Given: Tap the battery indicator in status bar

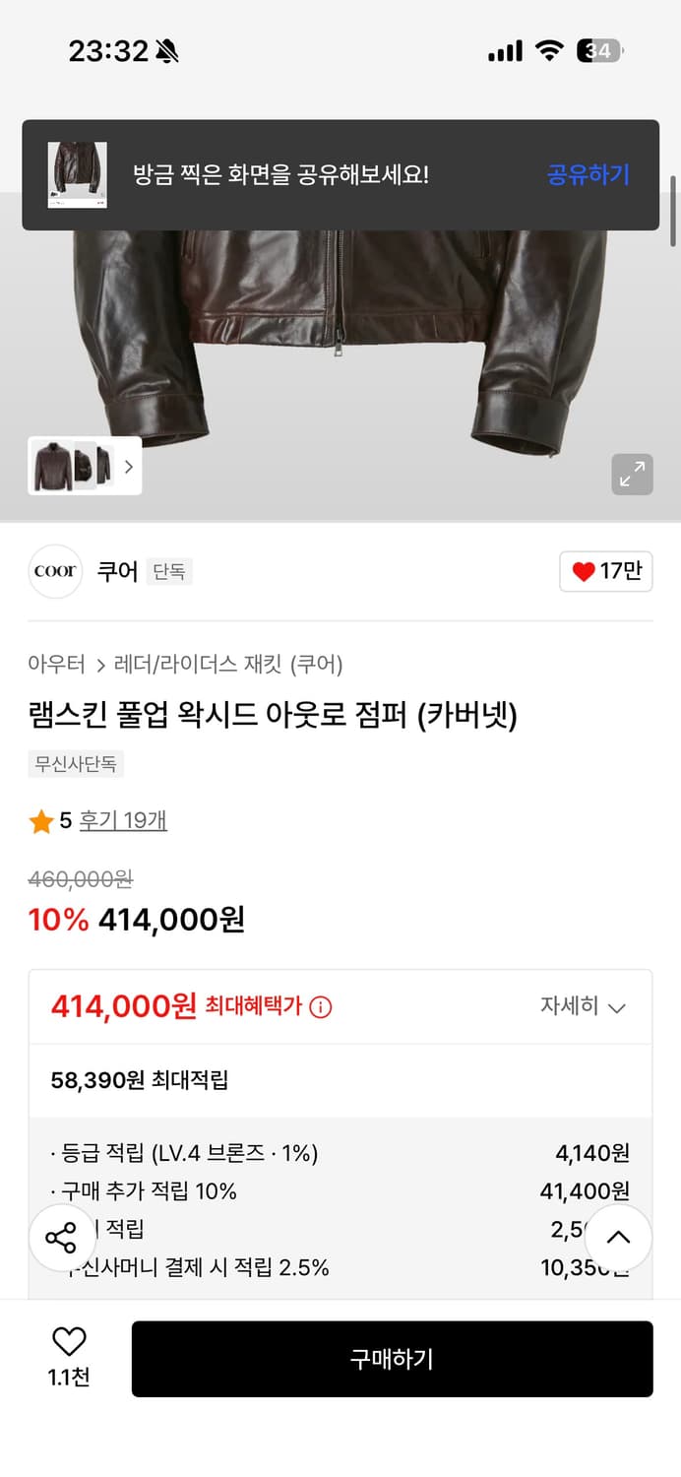Looking at the screenshot, I should pos(599,51).
